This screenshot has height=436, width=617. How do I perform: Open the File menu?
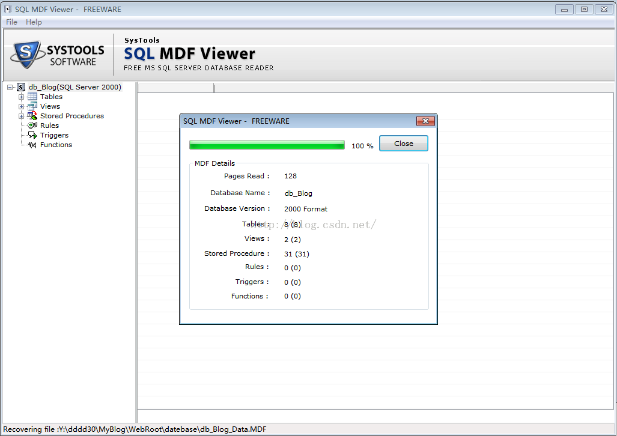click(x=11, y=22)
